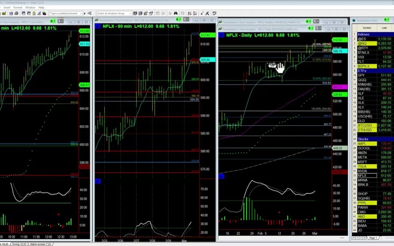Open the I interval link on Daily chart
Viewport: 394px width, 246px height.
pyautogui.click(x=318, y=28)
